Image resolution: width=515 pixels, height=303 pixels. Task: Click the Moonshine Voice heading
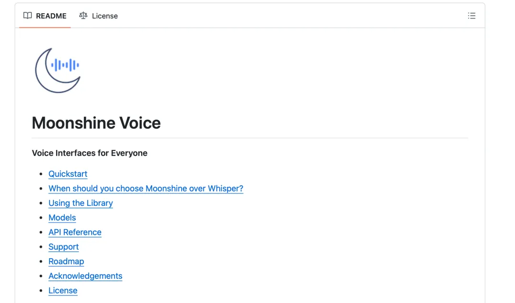pos(96,123)
